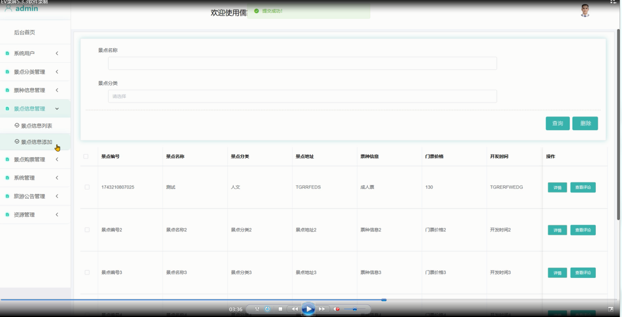This screenshot has width=622, height=317.
Task: Expand the 系统用户 chevron arrow
Action: [57, 53]
